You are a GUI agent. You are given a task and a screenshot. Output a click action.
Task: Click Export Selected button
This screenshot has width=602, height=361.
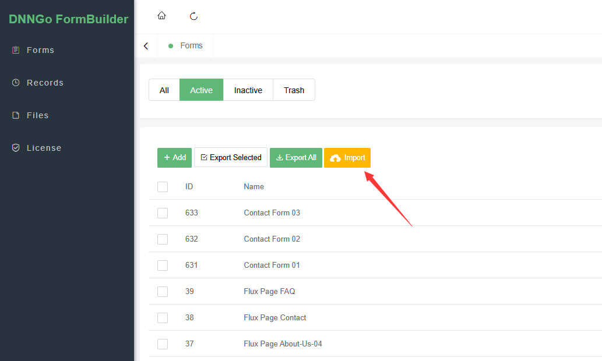click(x=231, y=158)
